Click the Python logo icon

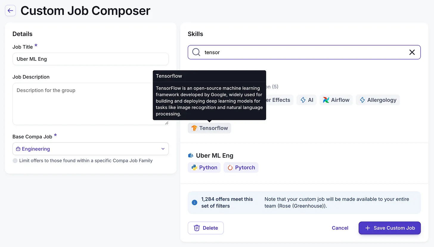tap(194, 168)
